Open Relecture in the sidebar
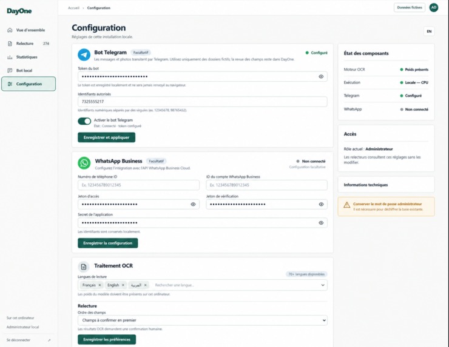Image resolution: width=449 pixels, height=347 pixels. [x=29, y=44]
